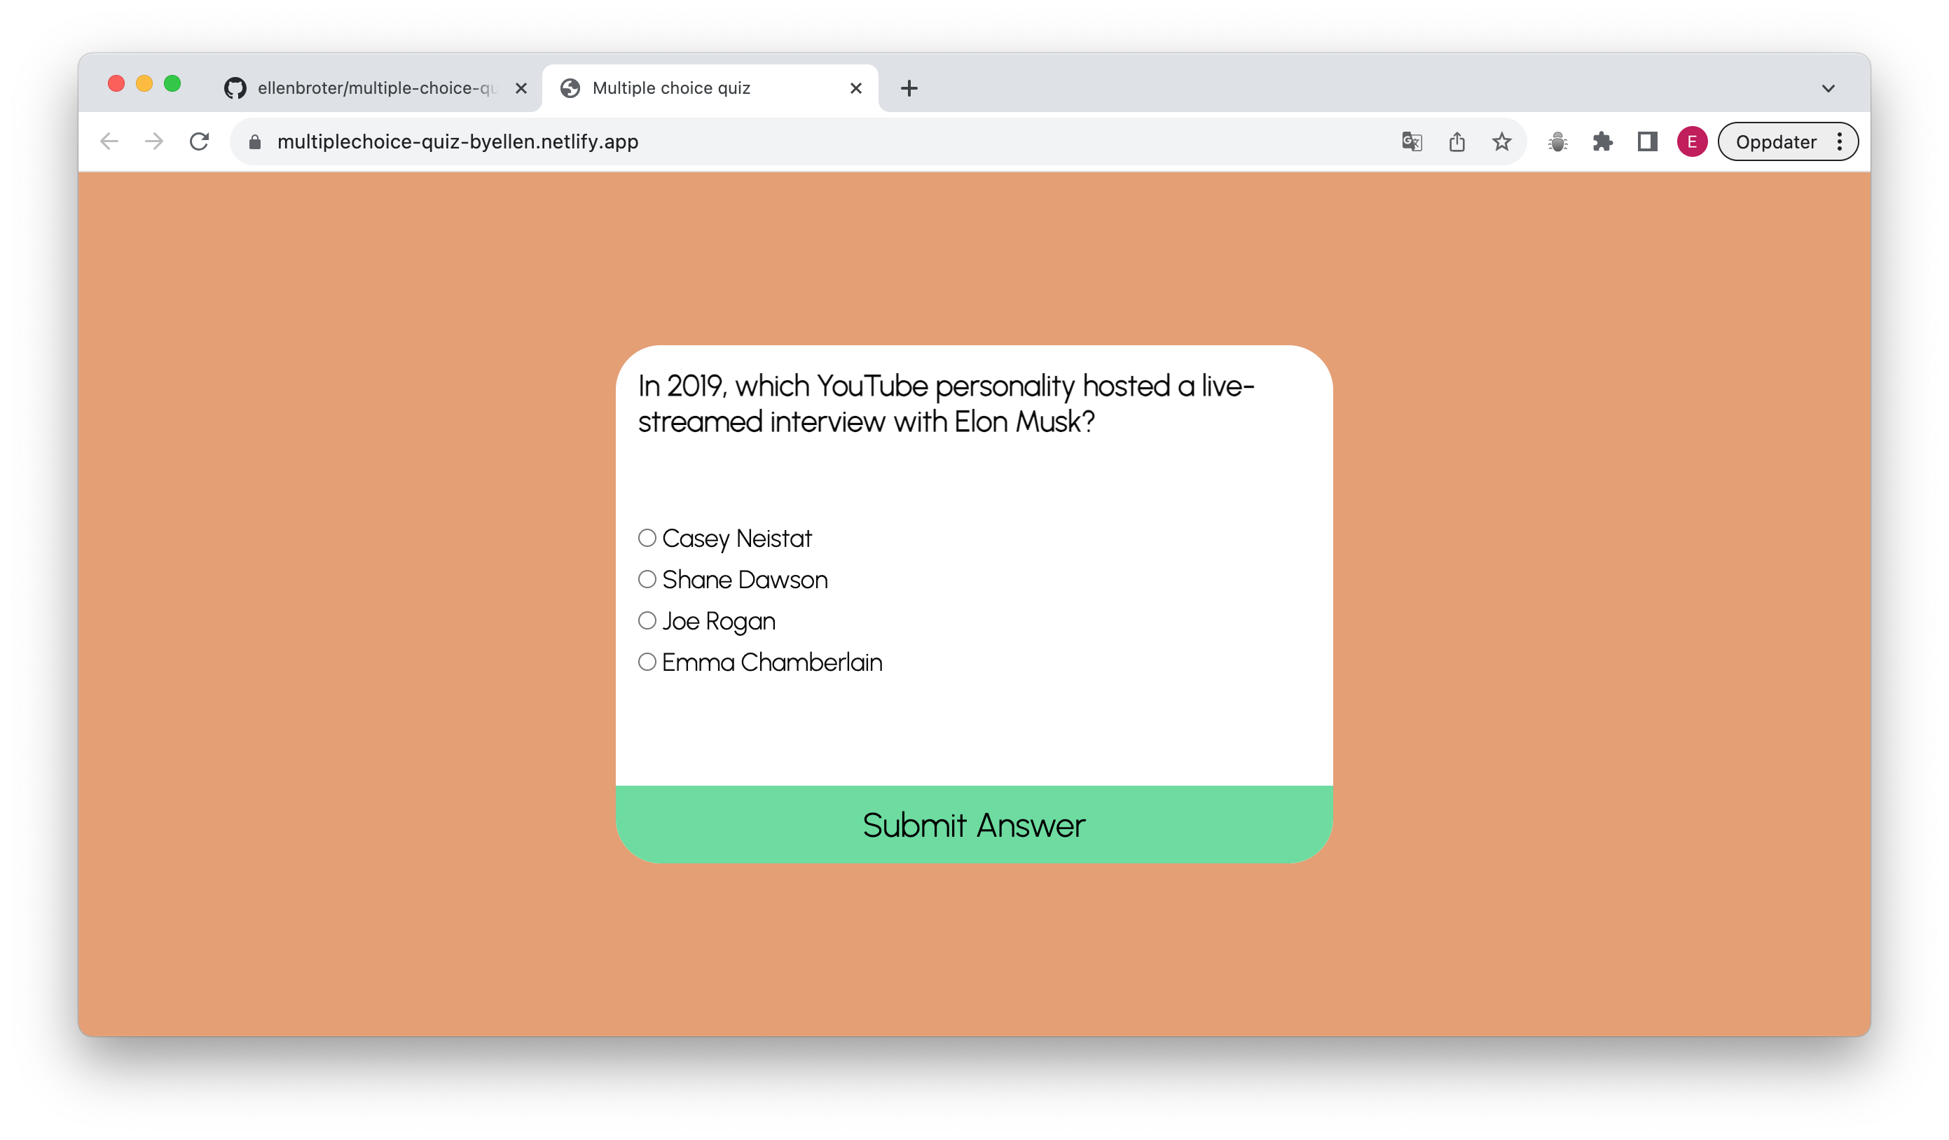The image size is (1949, 1140).
Task: Click the ad blocker shield icon
Action: (1557, 141)
